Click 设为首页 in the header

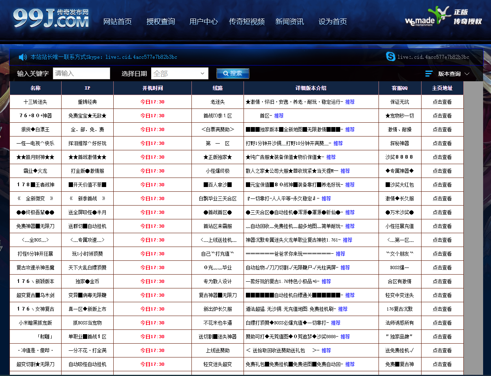point(332,22)
